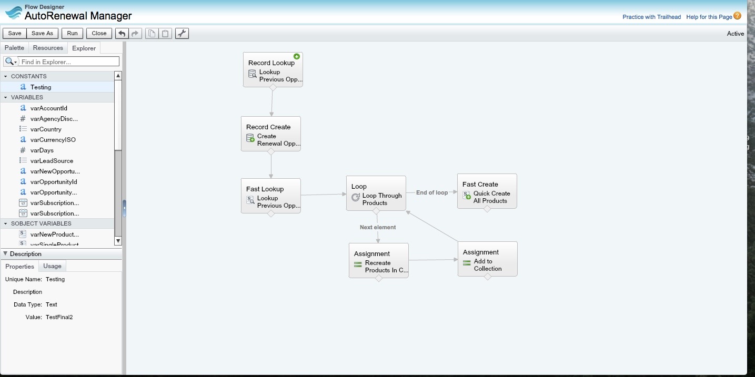Click the Save button
This screenshot has height=377, width=755.
click(x=15, y=33)
